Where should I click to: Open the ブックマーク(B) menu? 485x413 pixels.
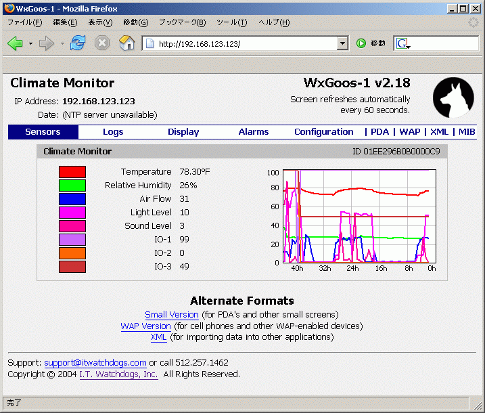[182, 22]
